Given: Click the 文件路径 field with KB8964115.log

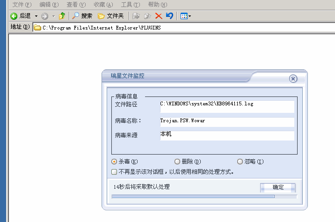Looking at the screenshot, I should [227, 106].
